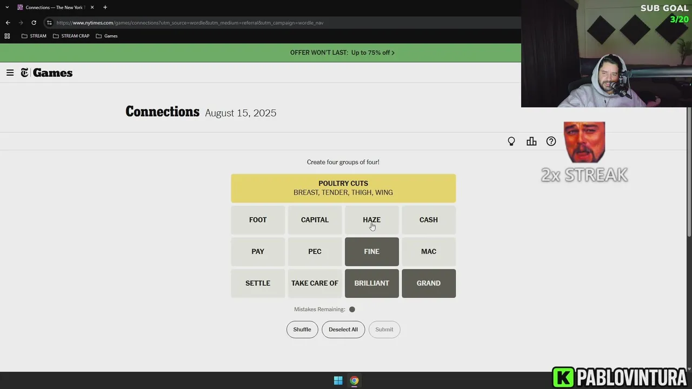Image resolution: width=692 pixels, height=389 pixels.
Task: Open the statistics bar chart icon
Action: pos(531,141)
